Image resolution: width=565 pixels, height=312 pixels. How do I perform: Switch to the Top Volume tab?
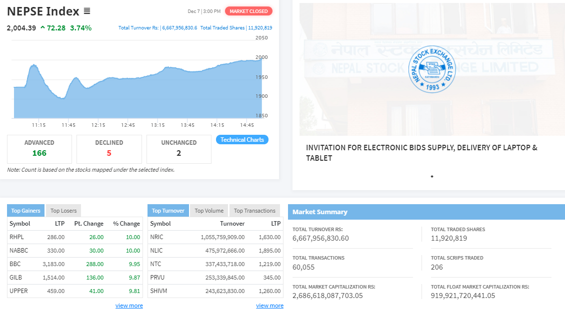209,211
